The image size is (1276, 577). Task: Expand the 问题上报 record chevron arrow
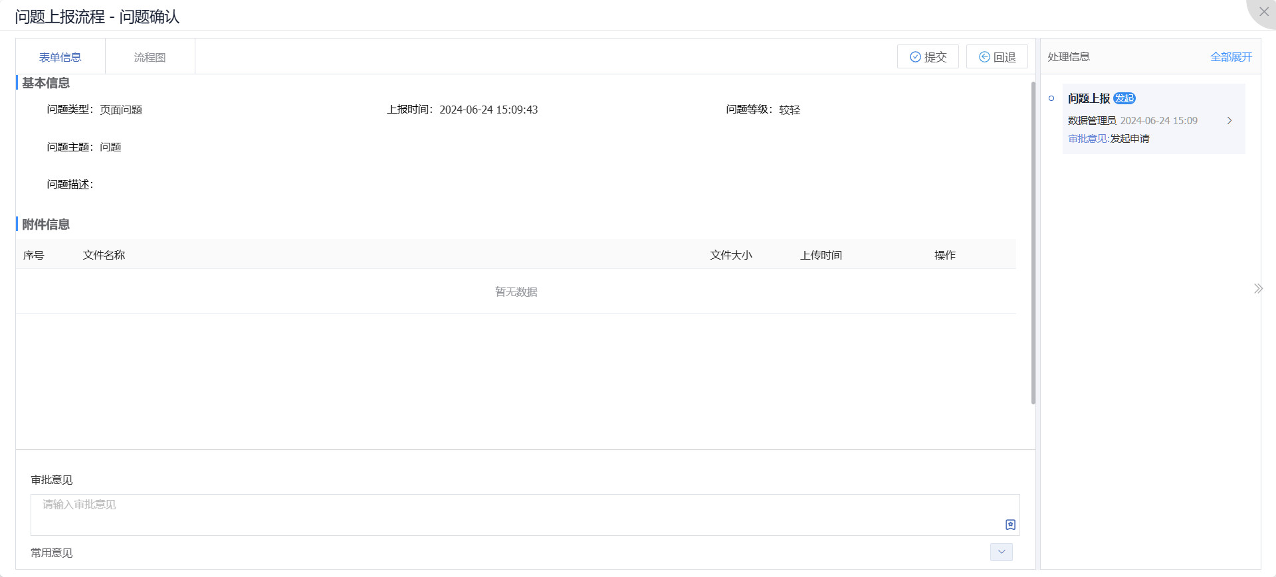[1229, 120]
